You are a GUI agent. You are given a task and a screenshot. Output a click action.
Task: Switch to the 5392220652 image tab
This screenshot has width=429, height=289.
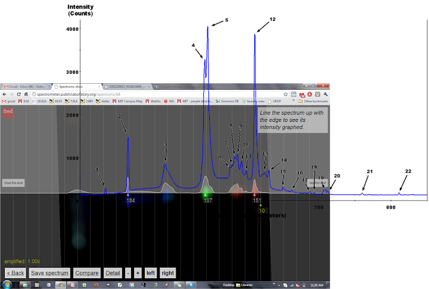128,87
